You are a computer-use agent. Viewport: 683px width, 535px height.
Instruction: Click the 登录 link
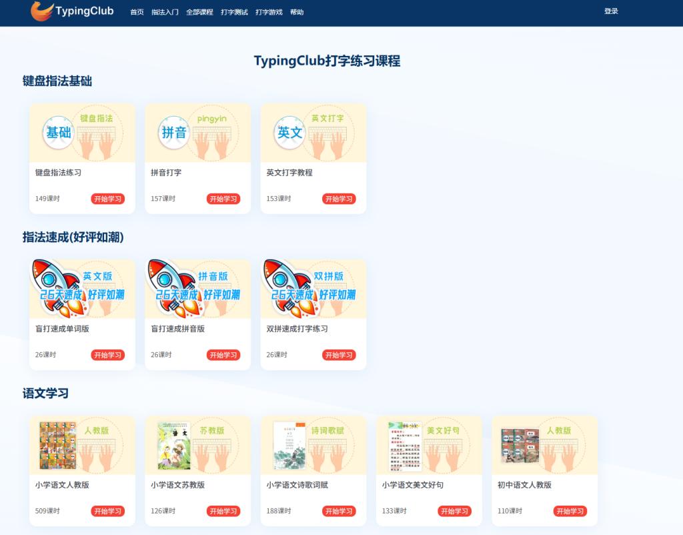[x=611, y=11]
